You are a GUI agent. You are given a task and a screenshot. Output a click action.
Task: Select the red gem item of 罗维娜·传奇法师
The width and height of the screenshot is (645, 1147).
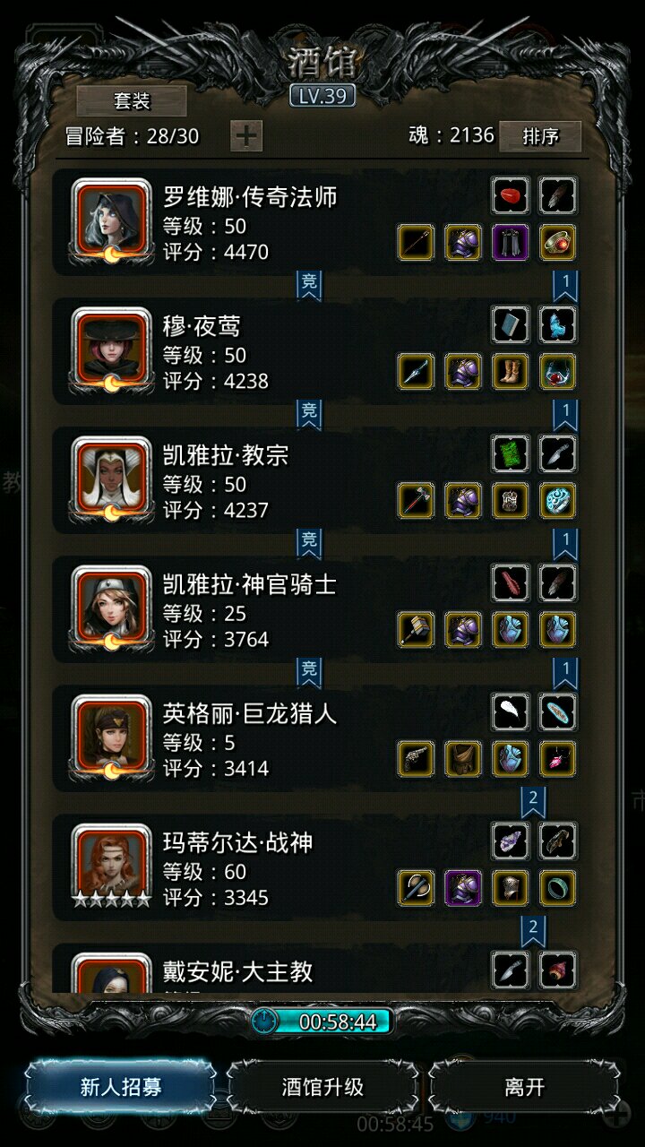pos(511,195)
